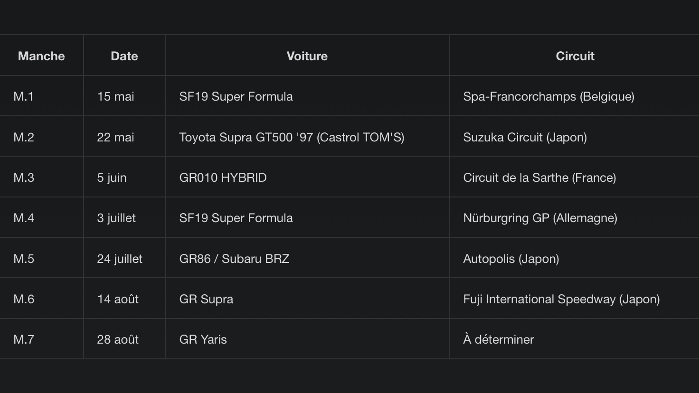Click Autopolis (Japon) circuit cell

(574, 259)
